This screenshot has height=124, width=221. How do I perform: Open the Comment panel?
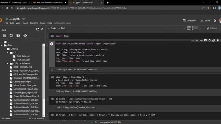pyautogui.click(x=190, y=21)
